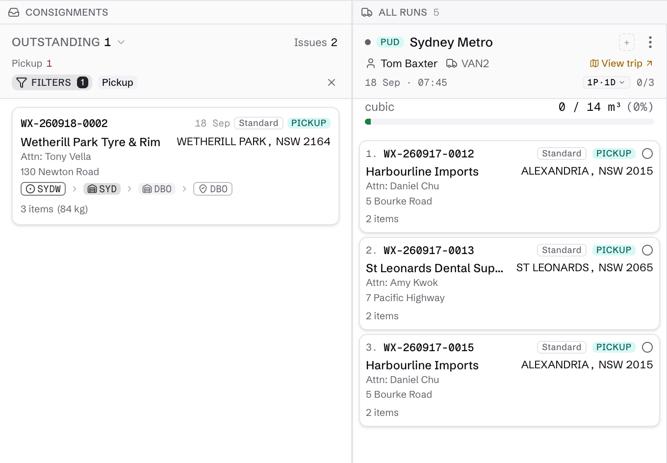Open the St Leonards Dental Sup... stop card
Image resolution: width=667 pixels, height=463 pixels.
coord(510,284)
